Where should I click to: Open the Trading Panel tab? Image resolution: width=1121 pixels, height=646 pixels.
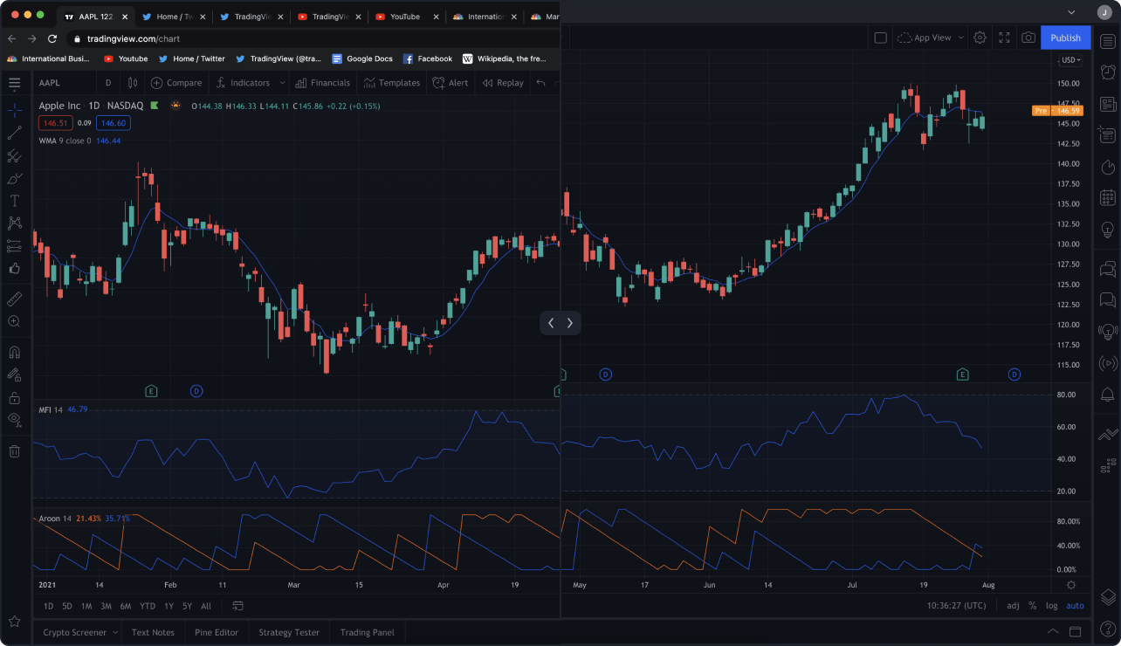click(x=368, y=633)
